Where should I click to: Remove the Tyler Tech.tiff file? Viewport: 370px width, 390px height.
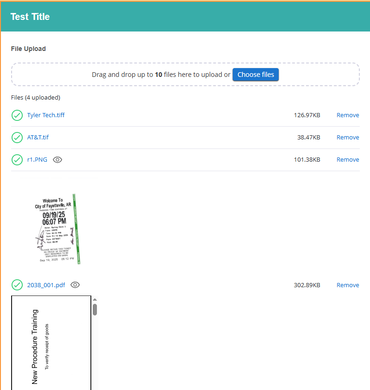tap(347, 115)
